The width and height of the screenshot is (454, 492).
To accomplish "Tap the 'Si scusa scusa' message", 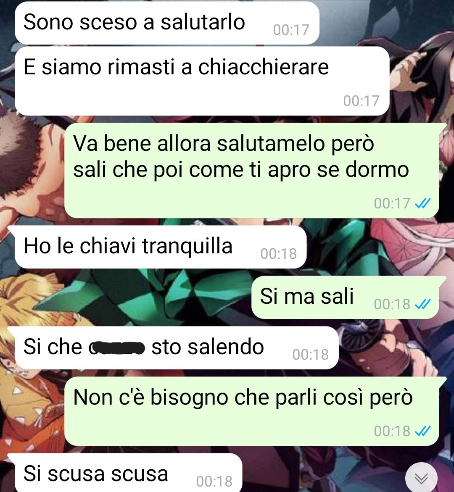I will tap(128, 473).
